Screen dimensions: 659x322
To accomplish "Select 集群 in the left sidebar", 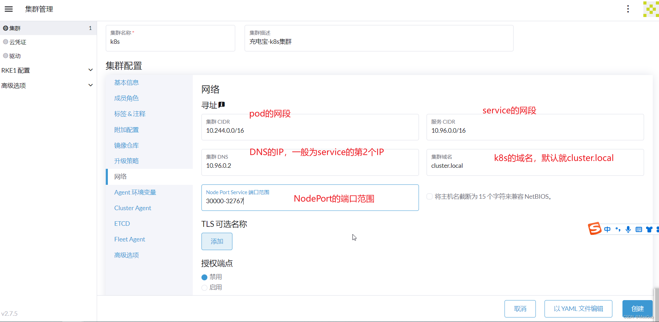I will pos(48,28).
